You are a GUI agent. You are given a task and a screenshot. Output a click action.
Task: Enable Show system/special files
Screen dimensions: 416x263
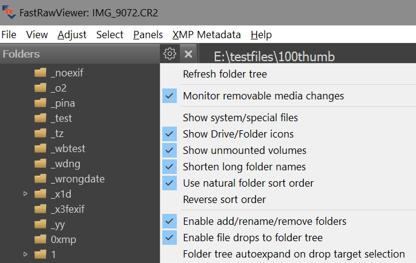(240, 118)
